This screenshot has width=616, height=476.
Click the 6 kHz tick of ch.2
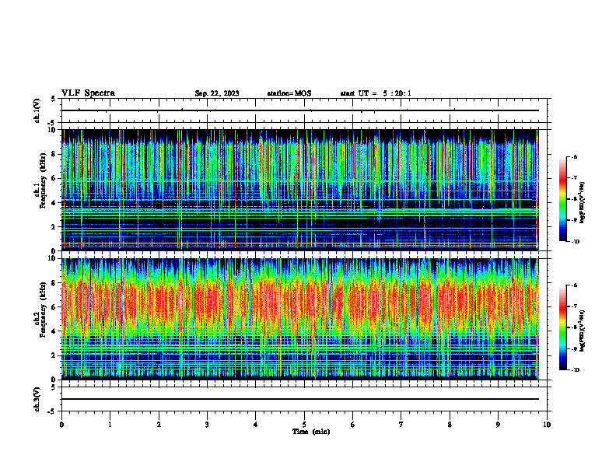click(54, 307)
